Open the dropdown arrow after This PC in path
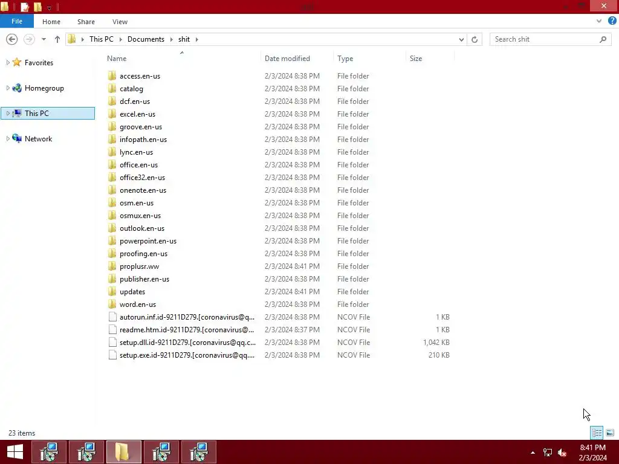Image resolution: width=619 pixels, height=464 pixels. 120,39
